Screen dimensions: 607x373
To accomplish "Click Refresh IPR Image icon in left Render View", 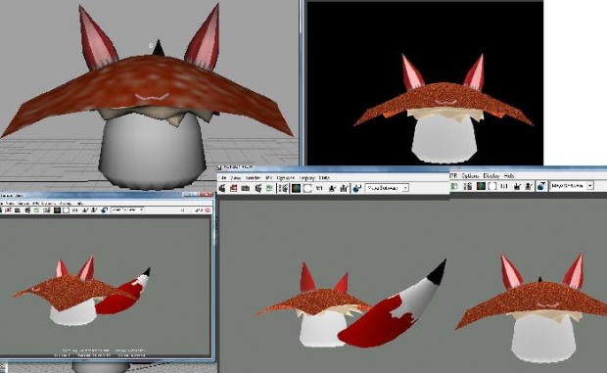I will pyautogui.click(x=36, y=210).
